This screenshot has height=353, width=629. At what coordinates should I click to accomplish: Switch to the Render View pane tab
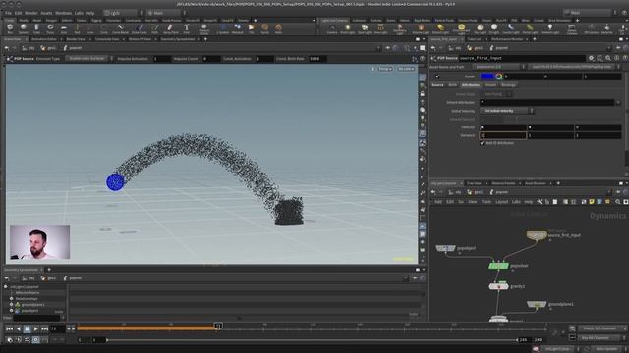pyautogui.click(x=76, y=39)
